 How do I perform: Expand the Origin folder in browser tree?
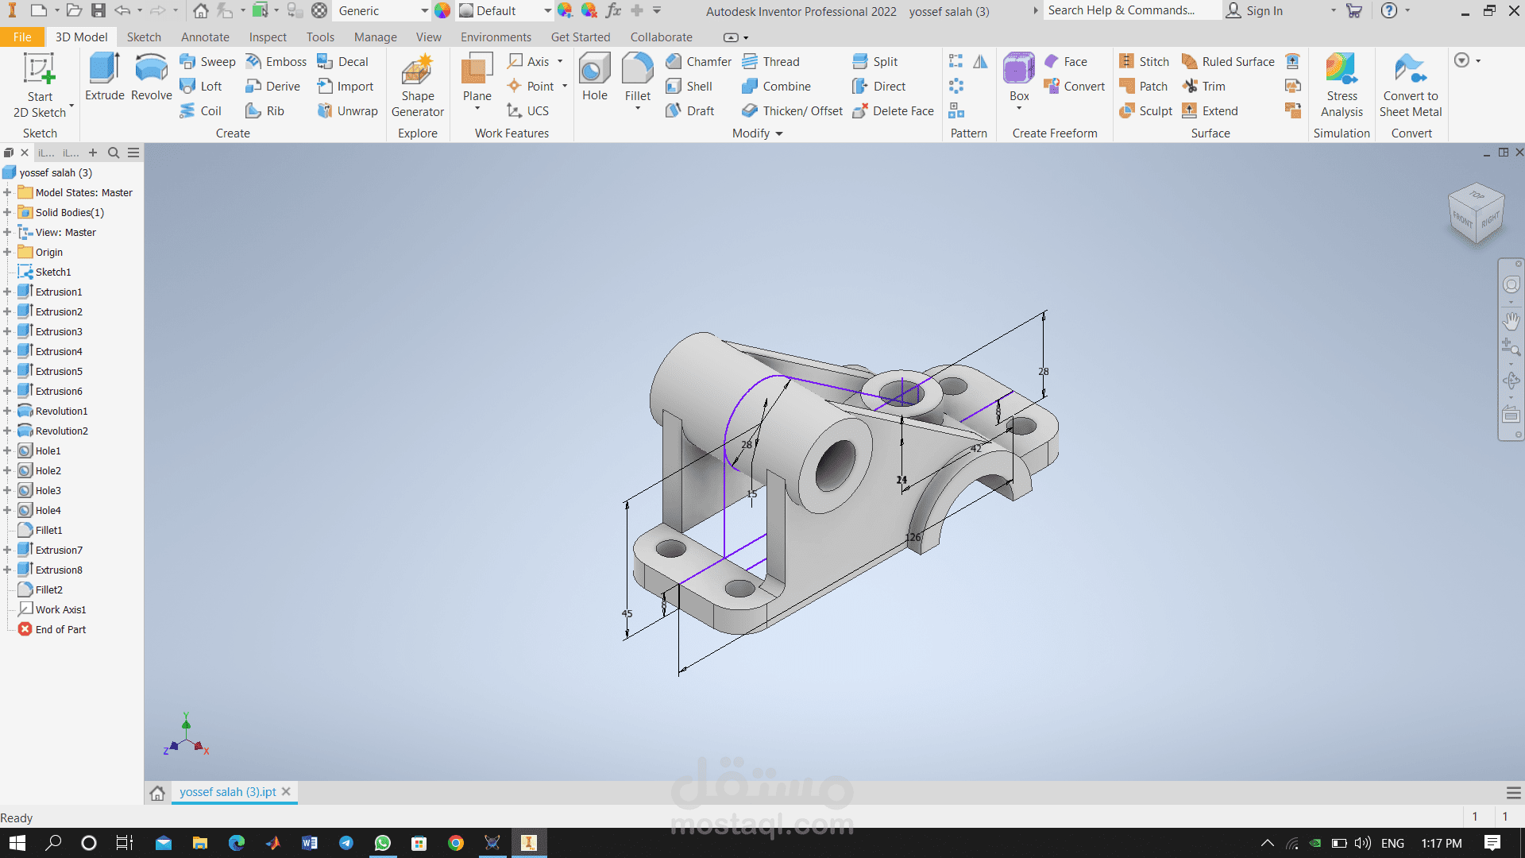pyautogui.click(x=8, y=252)
